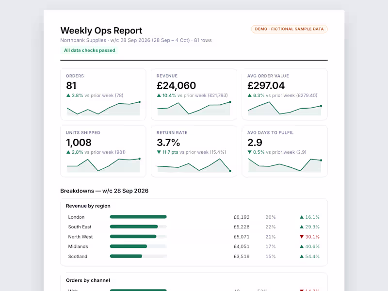Select the London region row label
Viewport: 388px width, 291px height.
click(x=76, y=217)
